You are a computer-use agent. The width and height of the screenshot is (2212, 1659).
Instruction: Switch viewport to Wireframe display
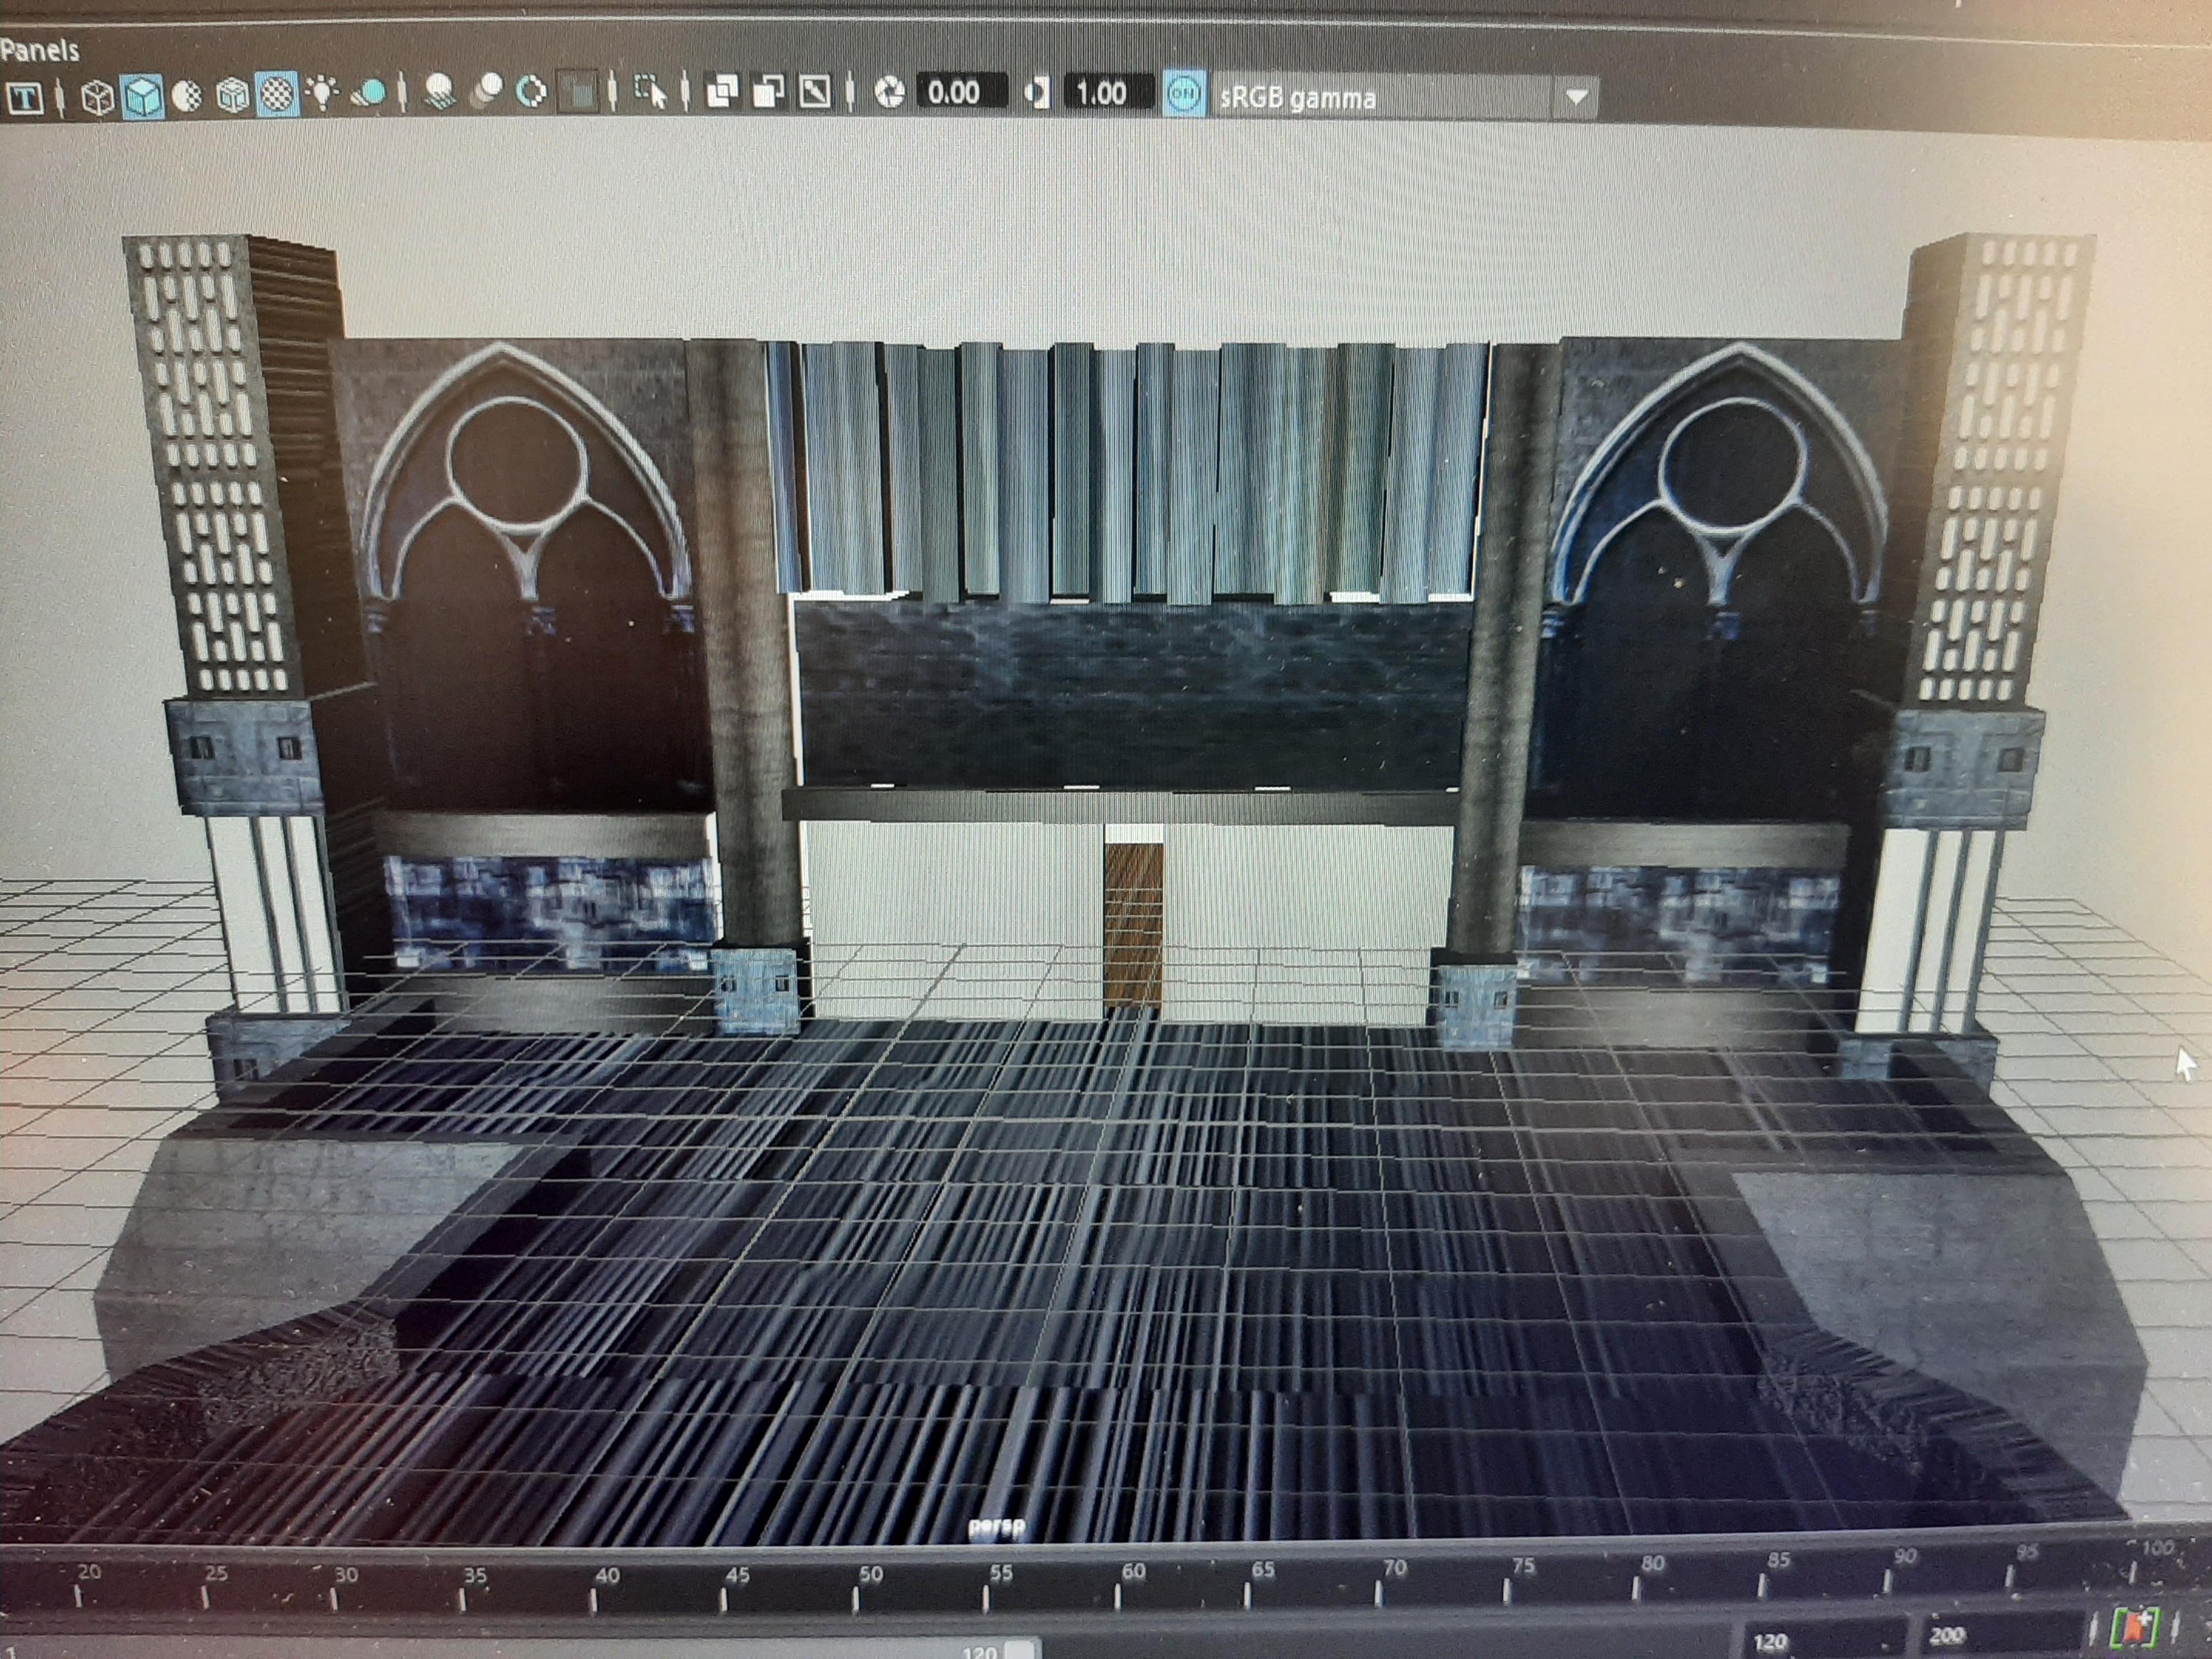pos(97,97)
